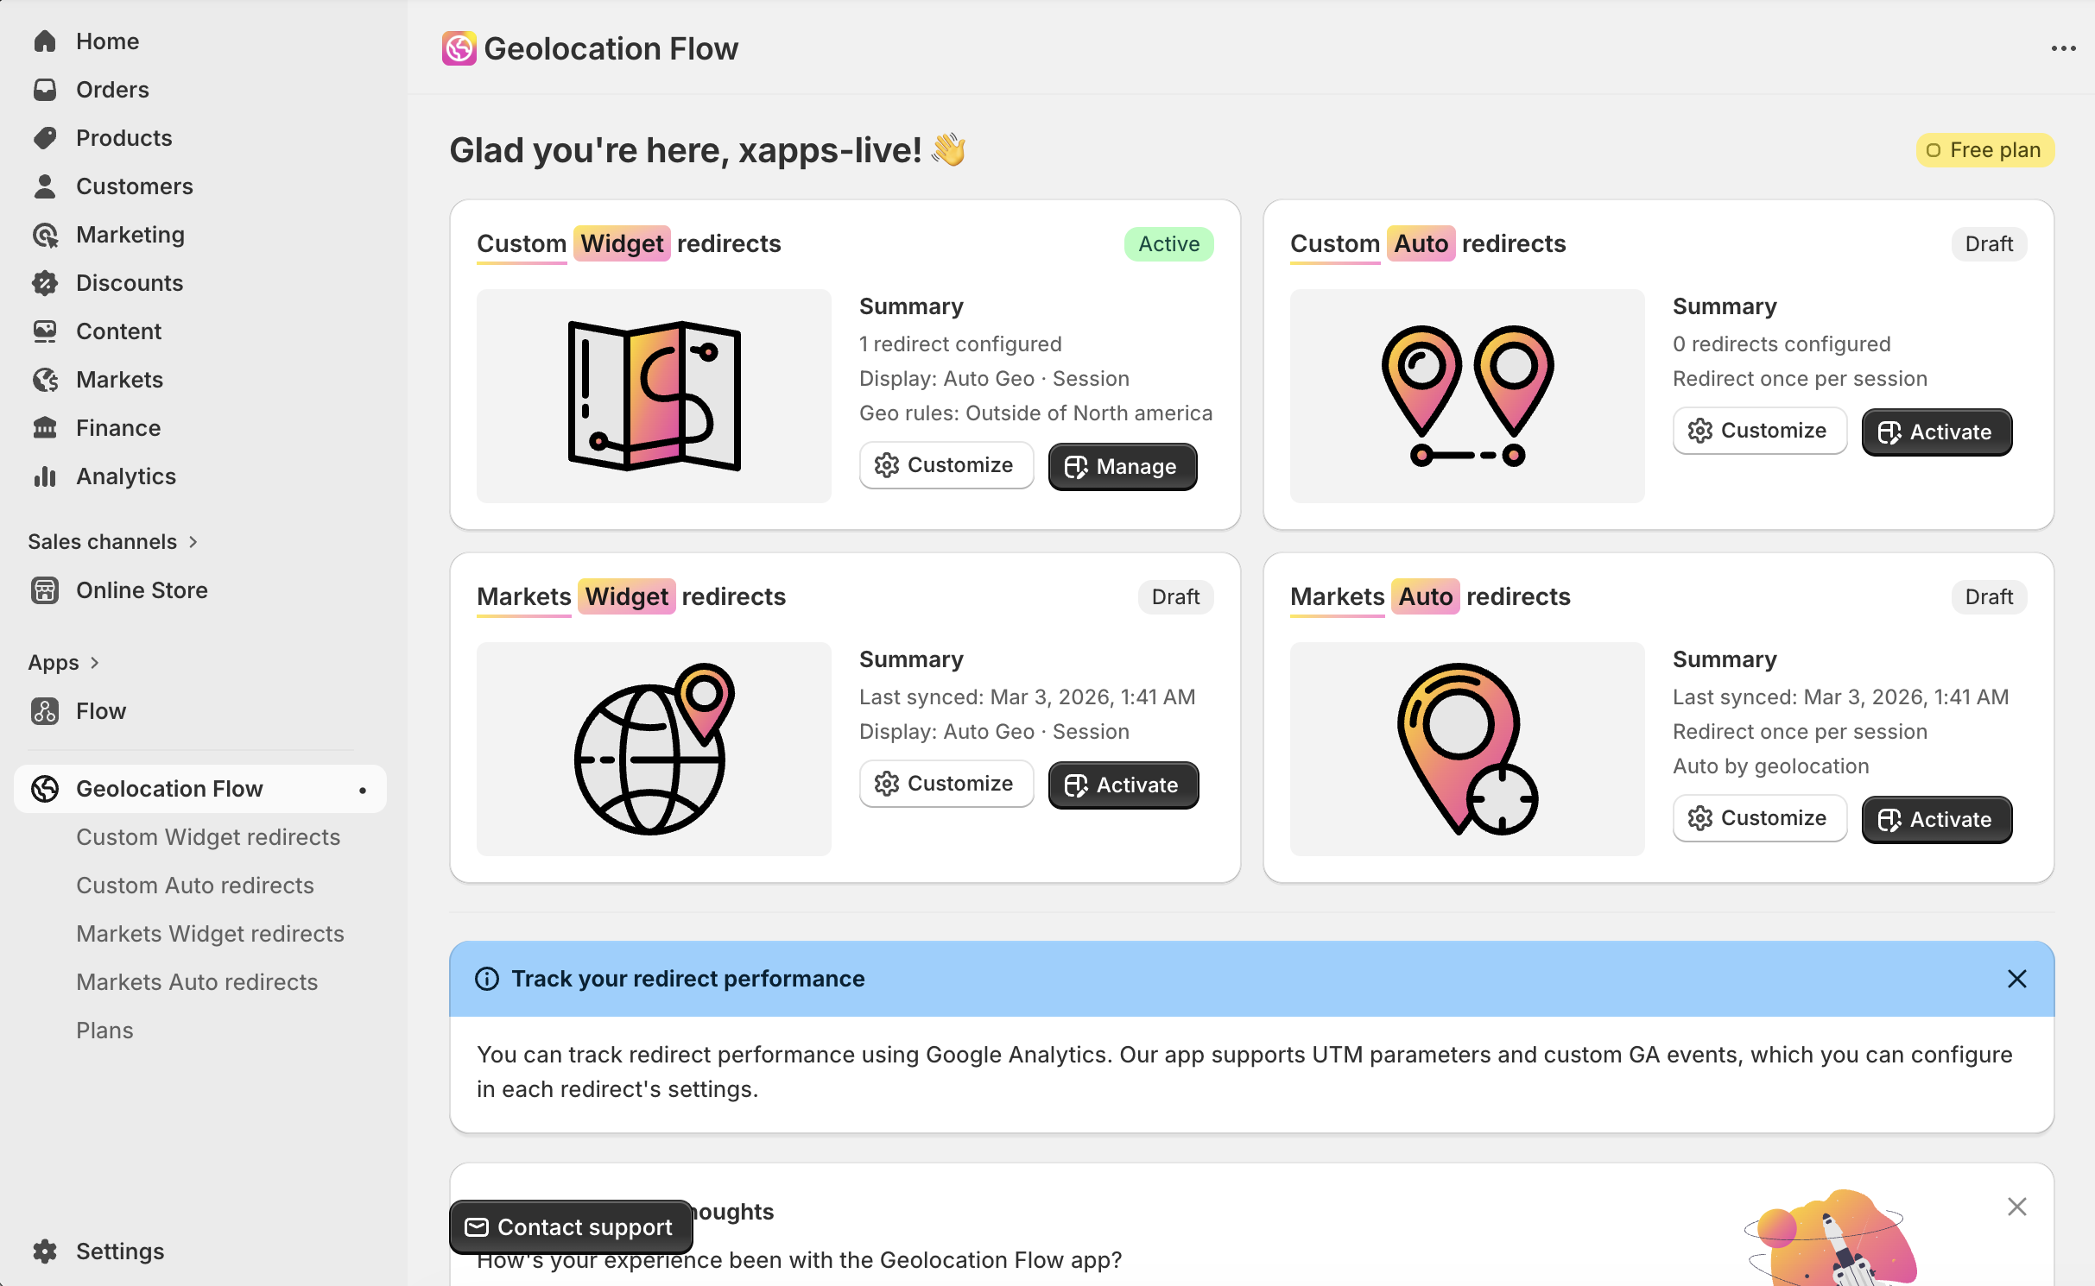Open the Plans page from the sidebar

pyautogui.click(x=104, y=1030)
